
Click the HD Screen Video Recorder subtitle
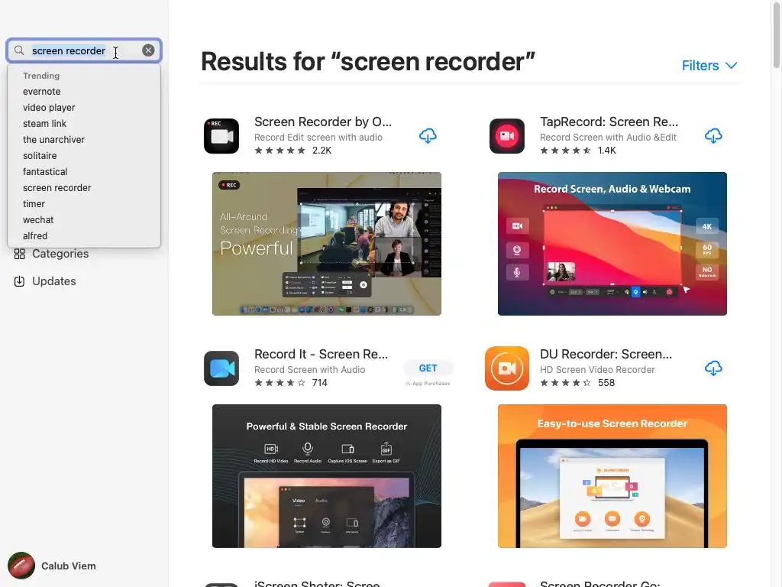pyautogui.click(x=597, y=370)
